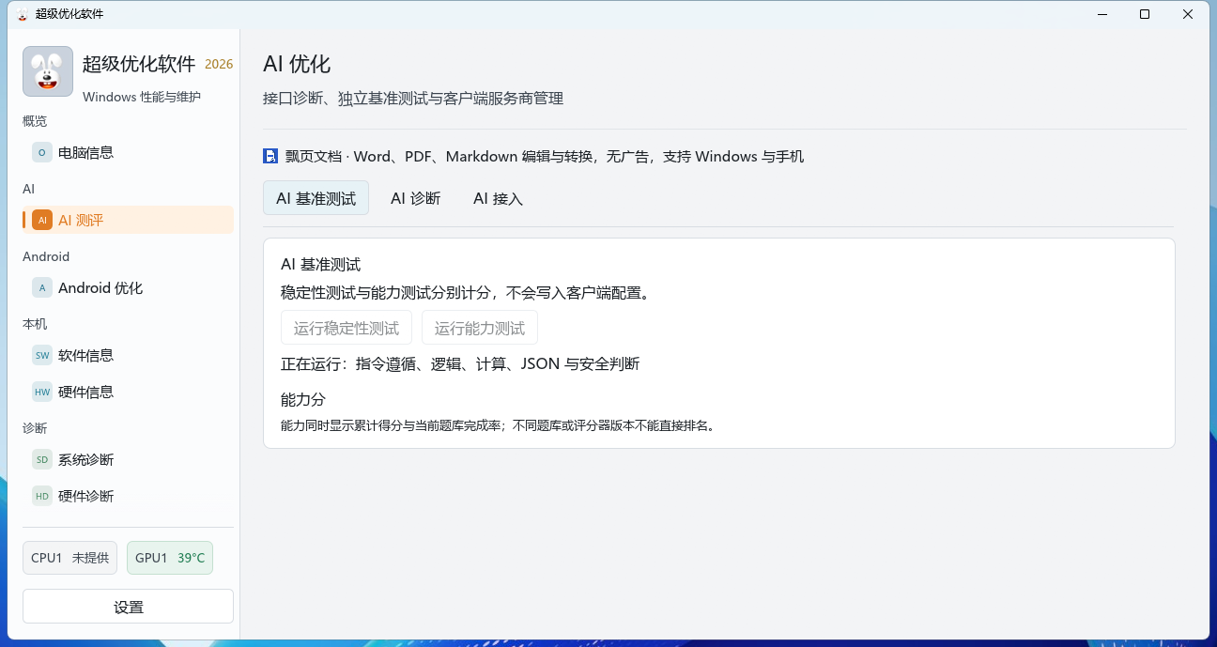Viewport: 1217px width, 647px height.
Task: Open 电脑信息 in the sidebar
Action: pos(128,152)
